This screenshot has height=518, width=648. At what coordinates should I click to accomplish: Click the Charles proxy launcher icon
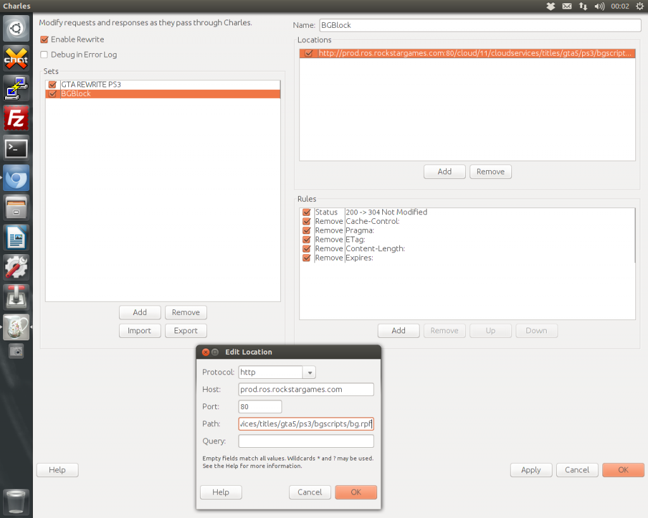point(16,327)
